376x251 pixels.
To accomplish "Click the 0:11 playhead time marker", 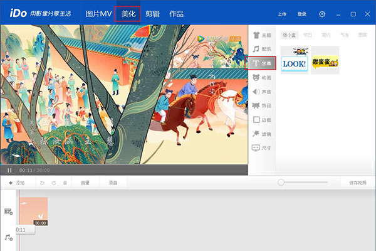I will coord(25,230).
